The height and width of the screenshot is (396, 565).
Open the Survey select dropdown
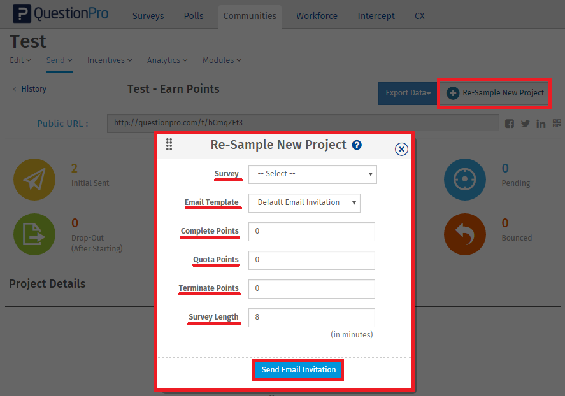312,174
